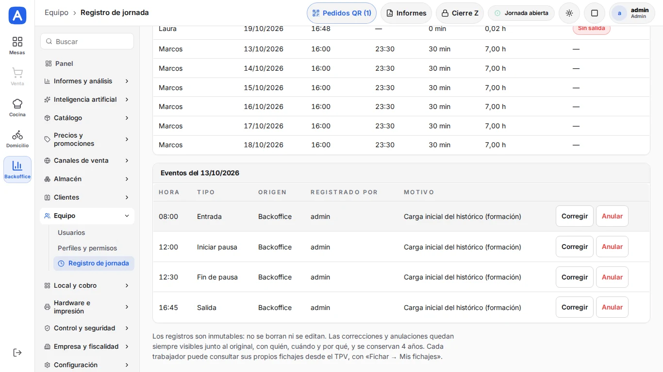Select the Backoffice chart icon

pos(17,170)
